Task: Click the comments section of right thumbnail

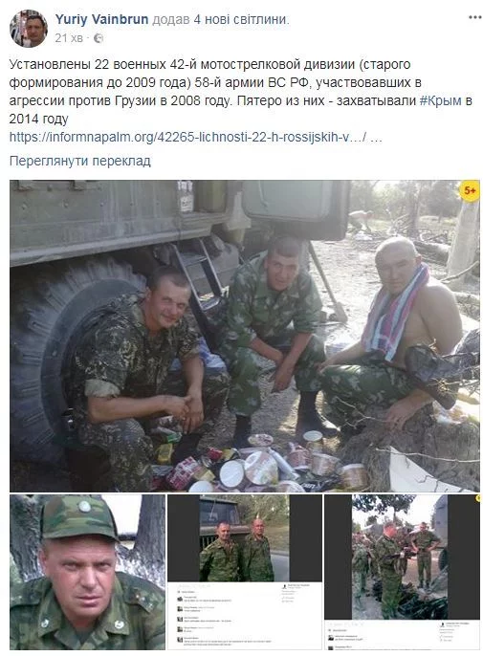Action: 402,635
